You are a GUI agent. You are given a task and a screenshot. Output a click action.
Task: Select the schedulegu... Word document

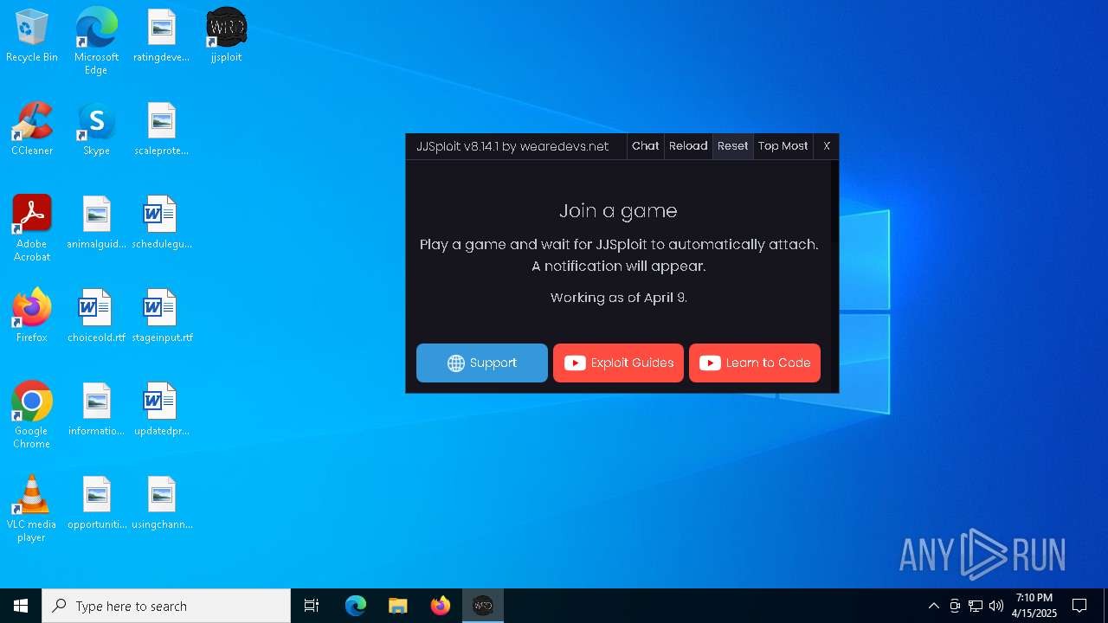161,223
